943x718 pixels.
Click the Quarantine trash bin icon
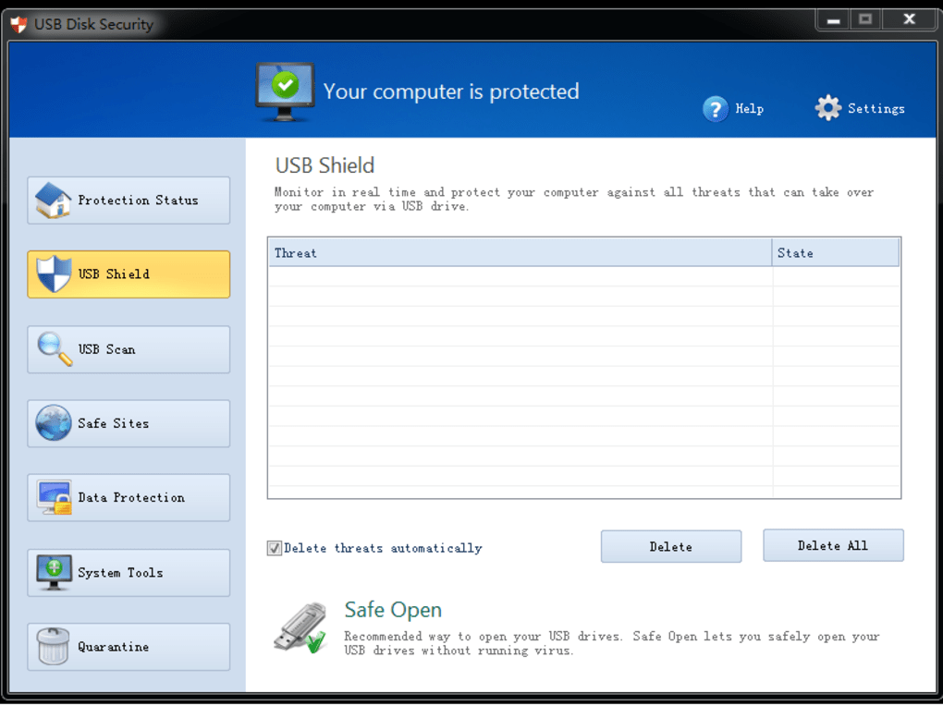pyautogui.click(x=54, y=646)
